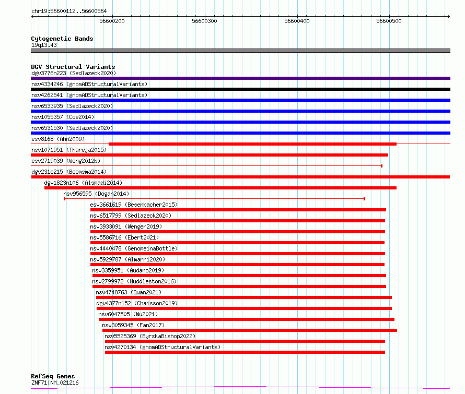Click ruler position 56600200
Screen dimensions: 465x394
(112, 21)
